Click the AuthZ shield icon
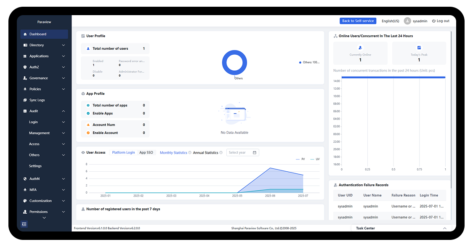The height and width of the screenshot is (250, 473). (x=25, y=67)
